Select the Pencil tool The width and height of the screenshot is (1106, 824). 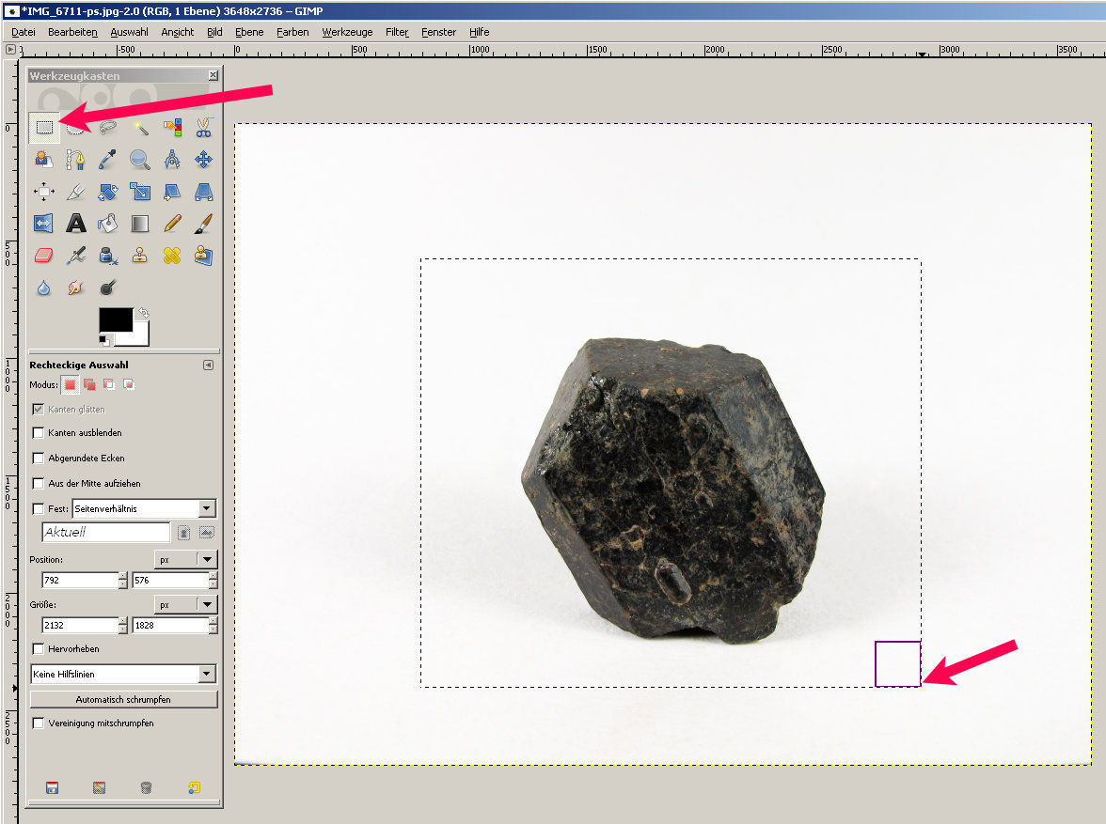click(172, 223)
